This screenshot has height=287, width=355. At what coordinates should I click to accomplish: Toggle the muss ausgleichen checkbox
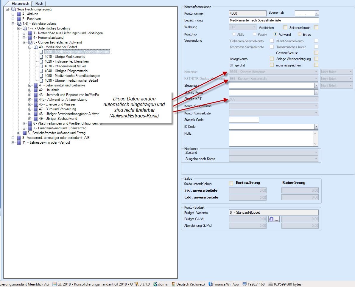pos(316,65)
